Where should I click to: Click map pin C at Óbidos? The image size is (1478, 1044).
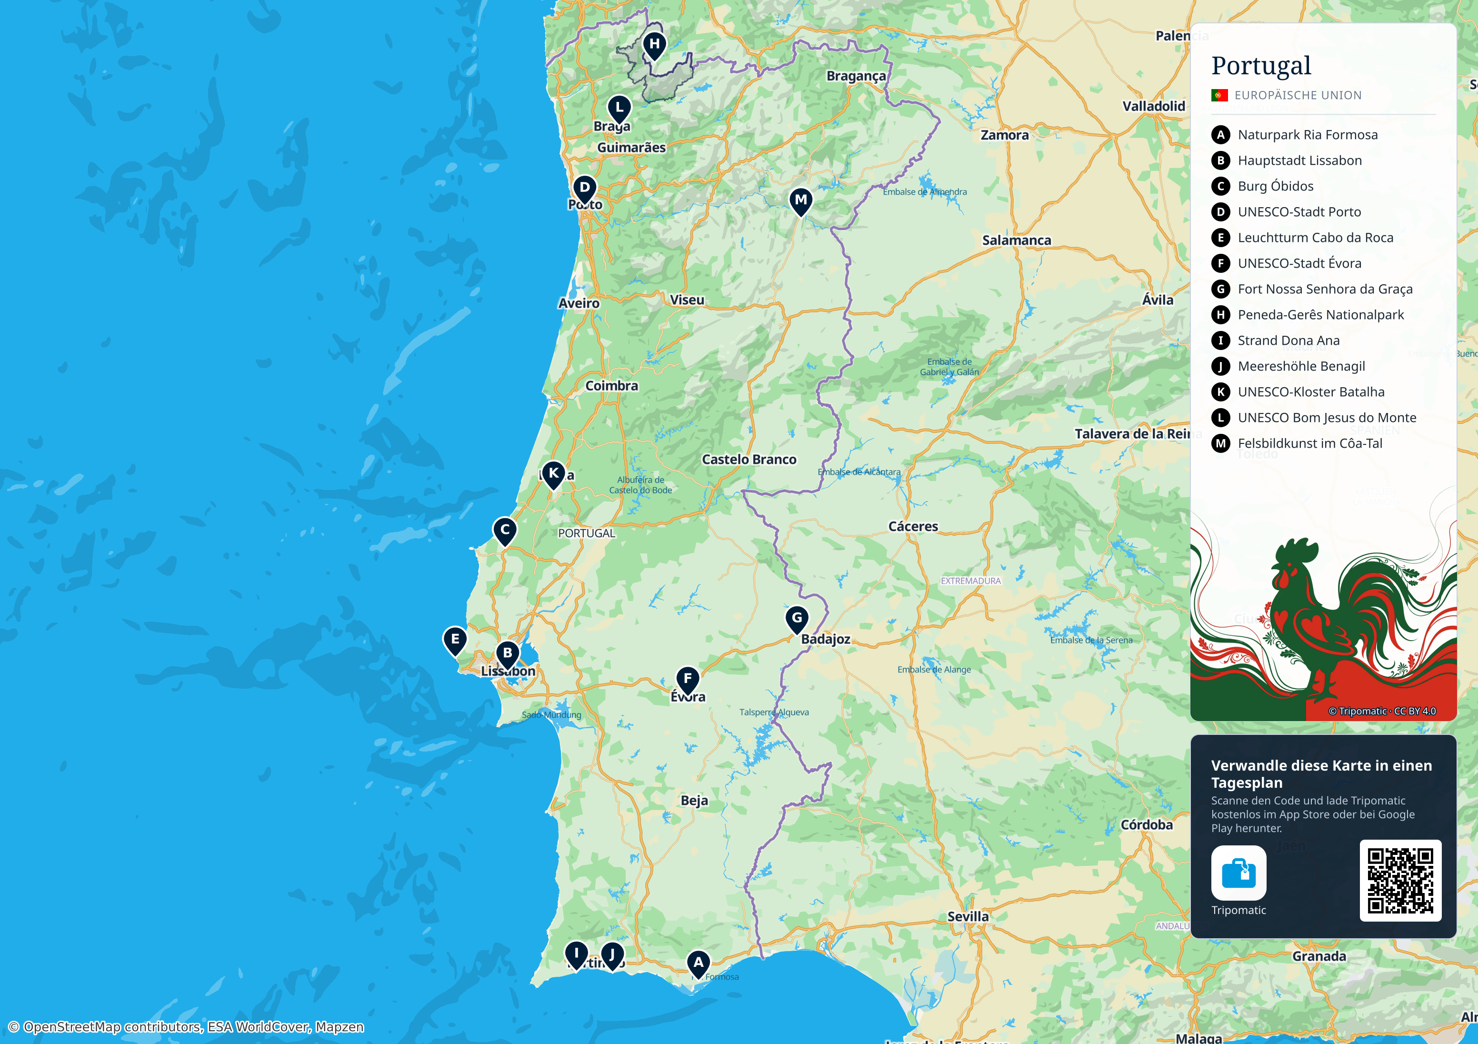505,532
